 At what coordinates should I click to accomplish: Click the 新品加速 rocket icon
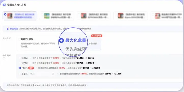pos(8,29)
